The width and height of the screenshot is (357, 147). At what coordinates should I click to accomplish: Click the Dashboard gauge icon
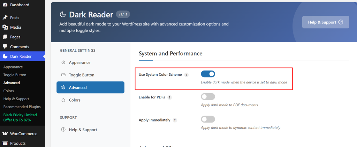pos(5,5)
